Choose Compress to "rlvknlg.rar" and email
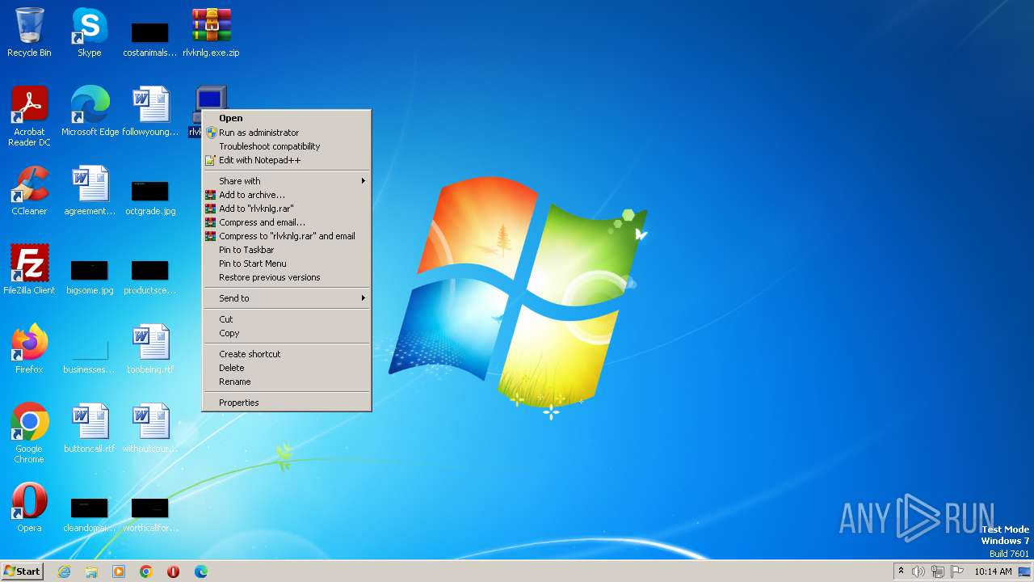The height and width of the screenshot is (582, 1034). (x=287, y=236)
